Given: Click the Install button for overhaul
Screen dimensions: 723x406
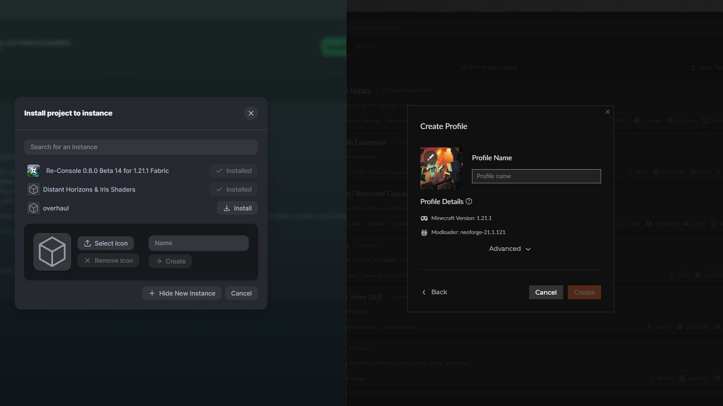Looking at the screenshot, I should click(x=237, y=208).
